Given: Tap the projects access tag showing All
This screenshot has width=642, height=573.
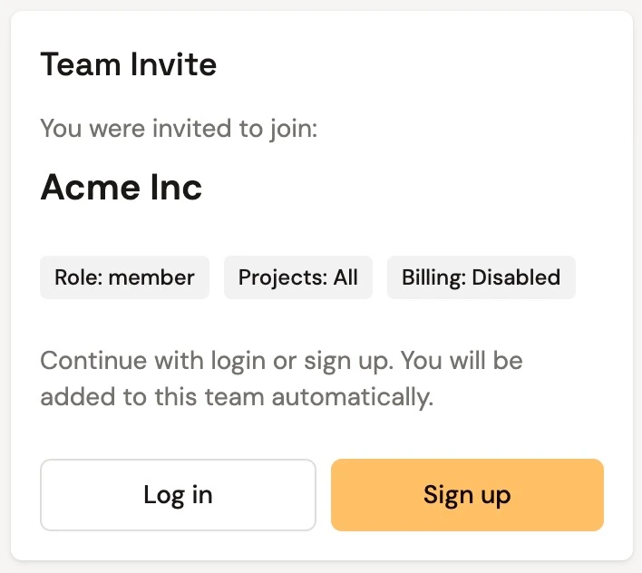Looking at the screenshot, I should click(x=298, y=277).
